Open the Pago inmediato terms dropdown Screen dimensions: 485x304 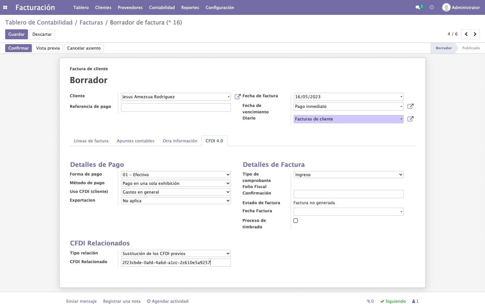coord(349,106)
